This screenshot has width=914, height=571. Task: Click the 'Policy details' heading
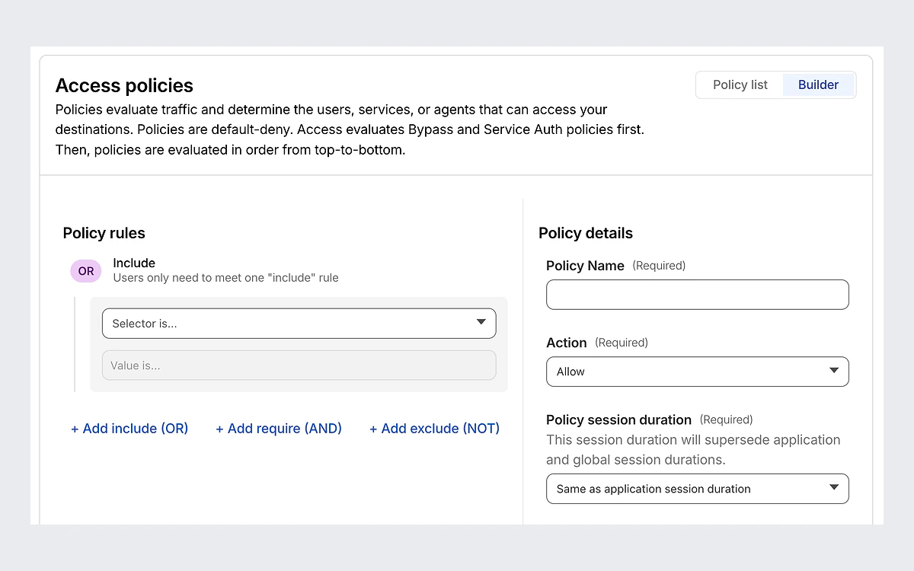[586, 233]
